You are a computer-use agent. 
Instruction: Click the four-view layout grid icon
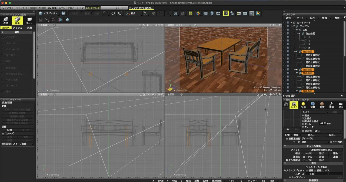[191, 13]
